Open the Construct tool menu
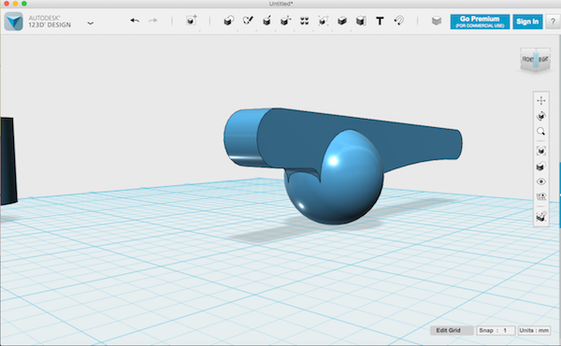561x346 pixels. [266, 21]
